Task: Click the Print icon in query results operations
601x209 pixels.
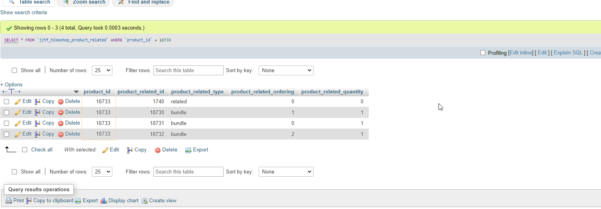Action: point(9,201)
